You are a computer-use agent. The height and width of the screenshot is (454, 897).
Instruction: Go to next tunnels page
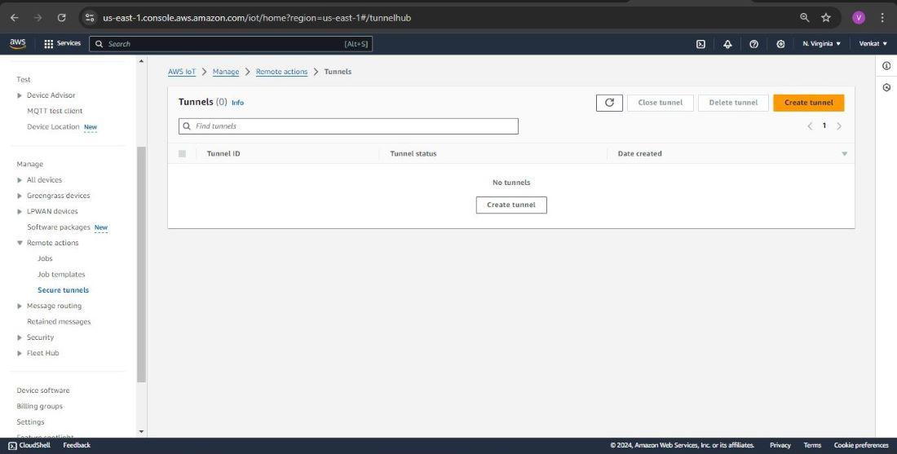click(x=839, y=126)
